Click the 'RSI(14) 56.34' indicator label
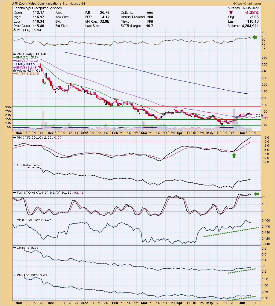275x306 pixels. point(29,30)
